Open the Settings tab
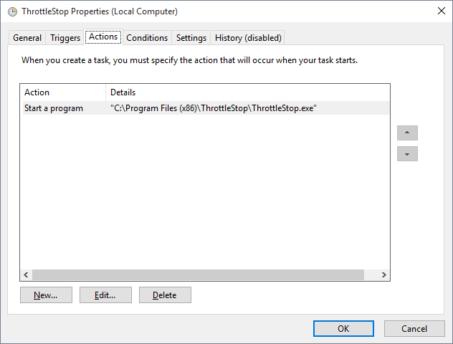 coord(191,38)
